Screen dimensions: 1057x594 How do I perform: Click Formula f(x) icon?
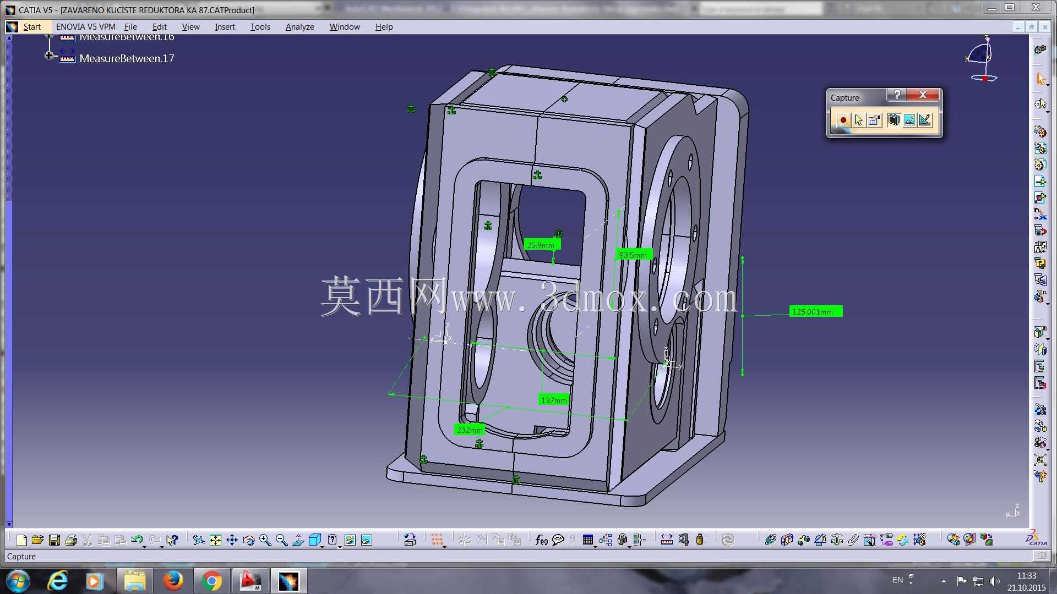541,540
